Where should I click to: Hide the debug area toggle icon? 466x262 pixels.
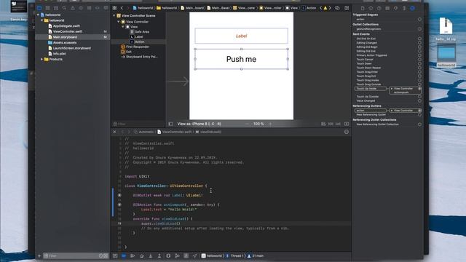point(115,255)
